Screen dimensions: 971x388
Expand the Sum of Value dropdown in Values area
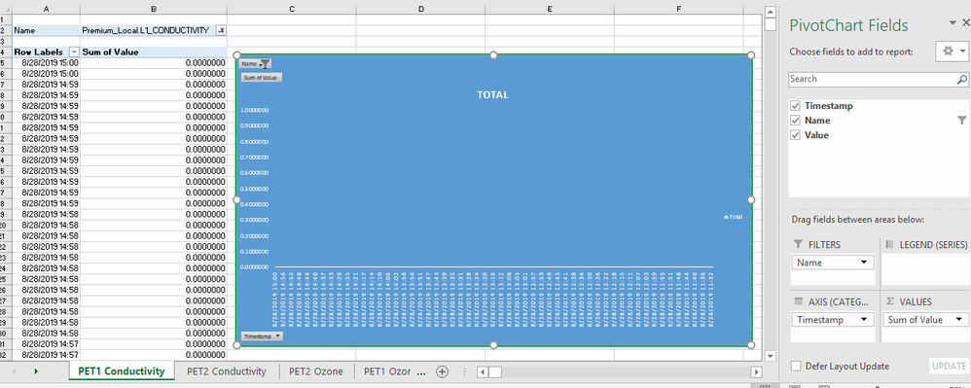click(x=959, y=320)
